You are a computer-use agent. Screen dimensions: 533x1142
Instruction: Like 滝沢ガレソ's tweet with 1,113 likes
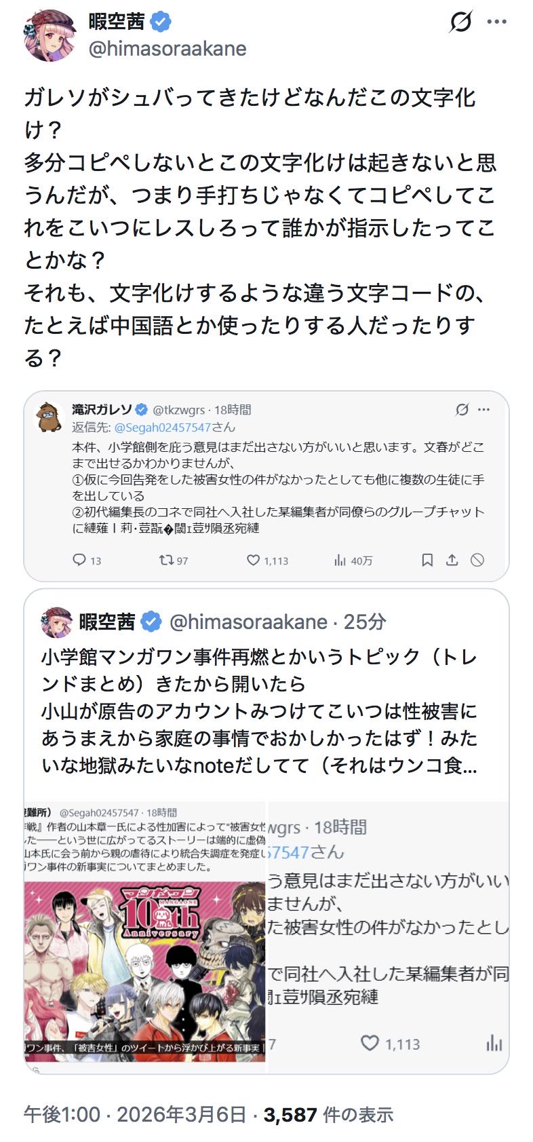(253, 560)
